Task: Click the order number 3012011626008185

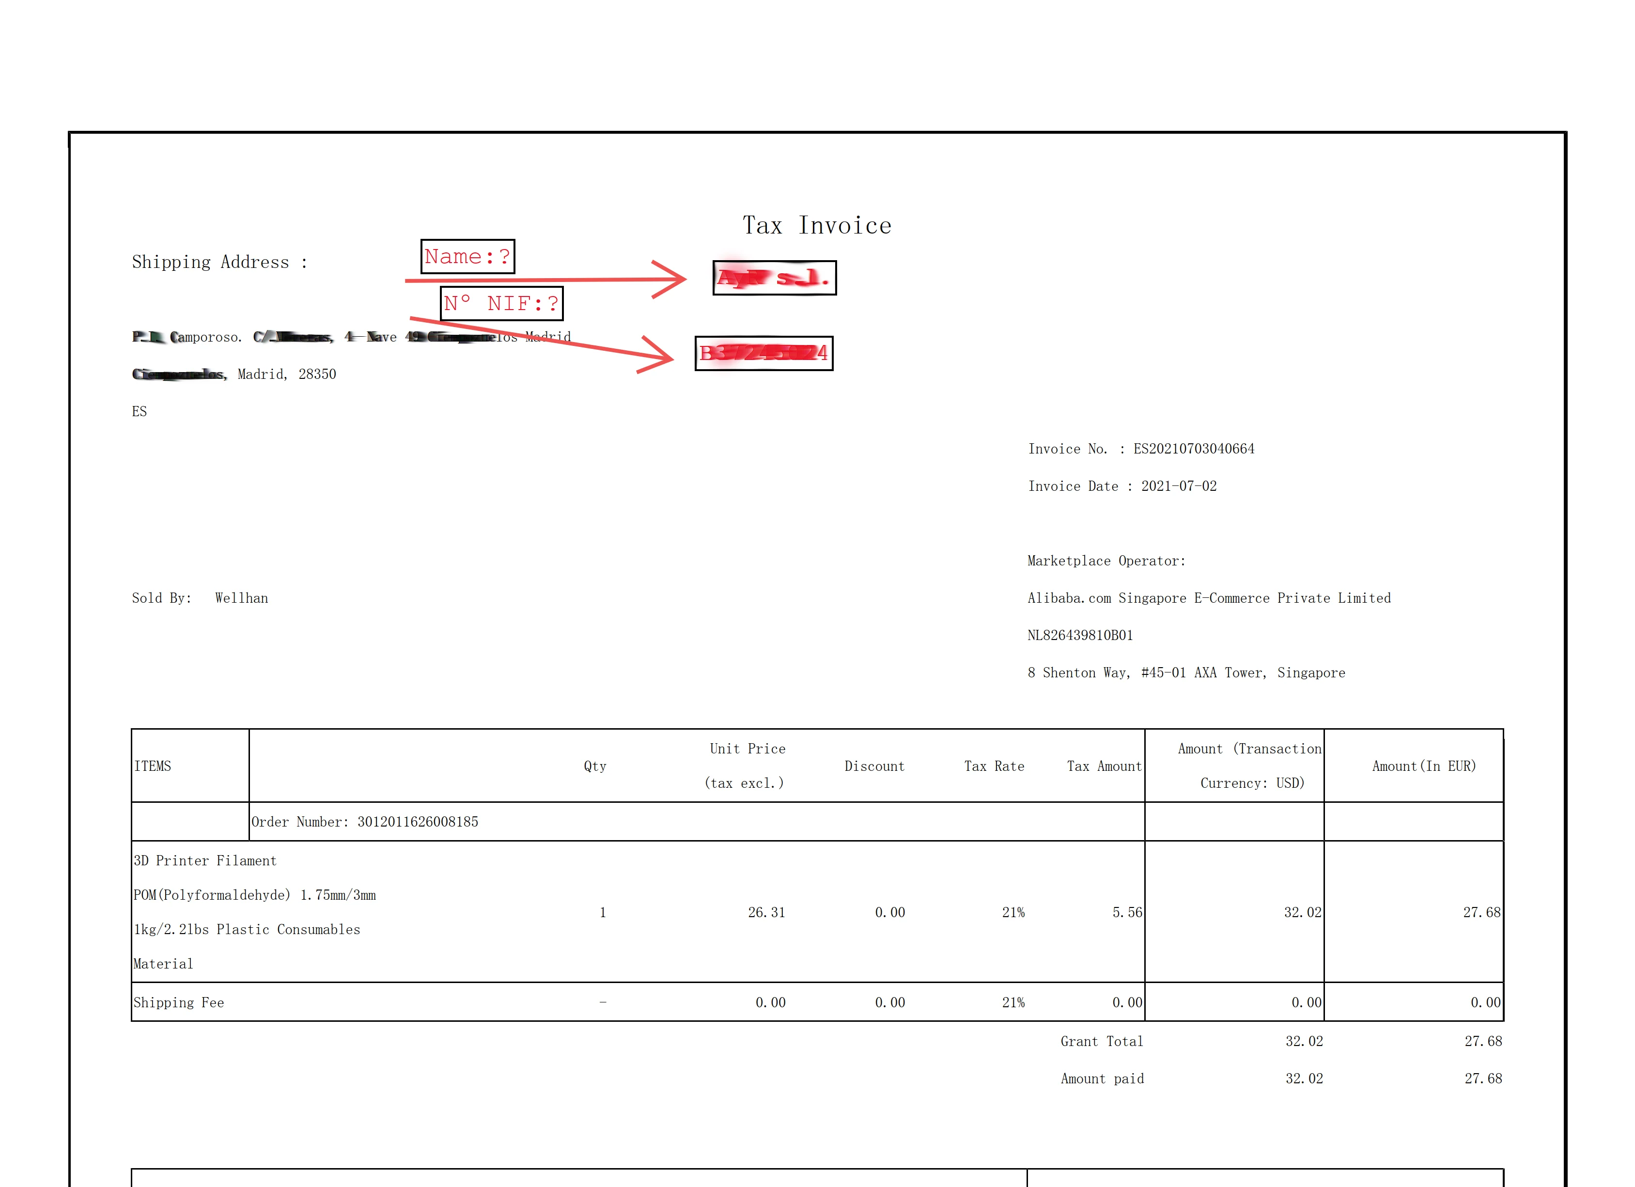Action: coord(418,822)
